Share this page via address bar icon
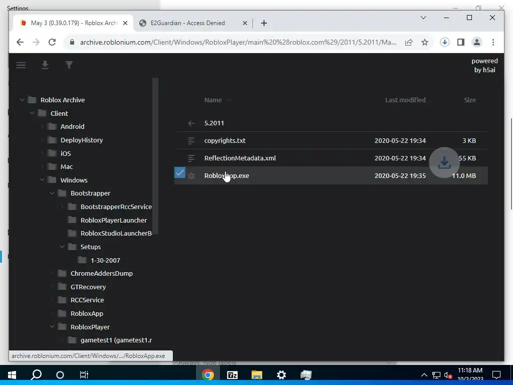The image size is (513, 385). 409,42
